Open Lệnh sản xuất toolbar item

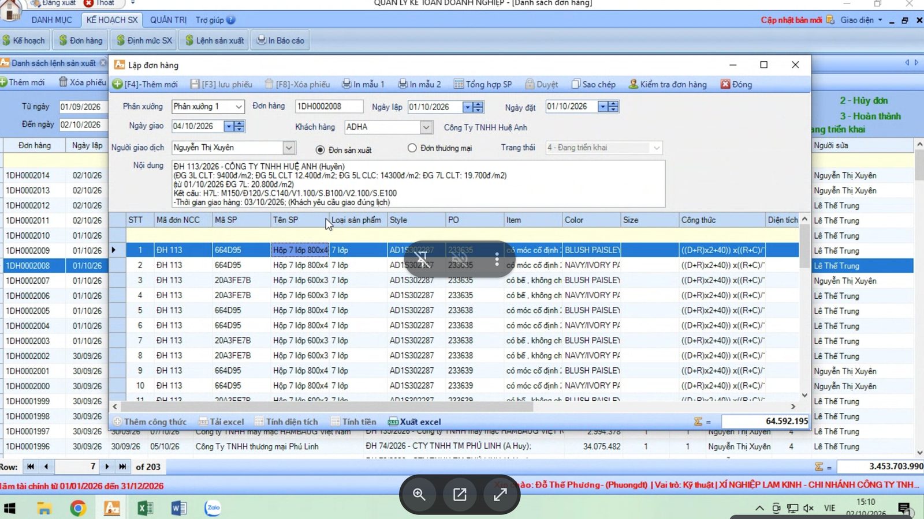click(214, 40)
